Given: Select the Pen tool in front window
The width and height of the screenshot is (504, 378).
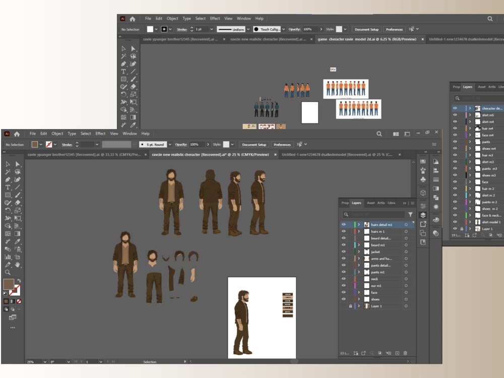Looking at the screenshot, I should [8, 180].
